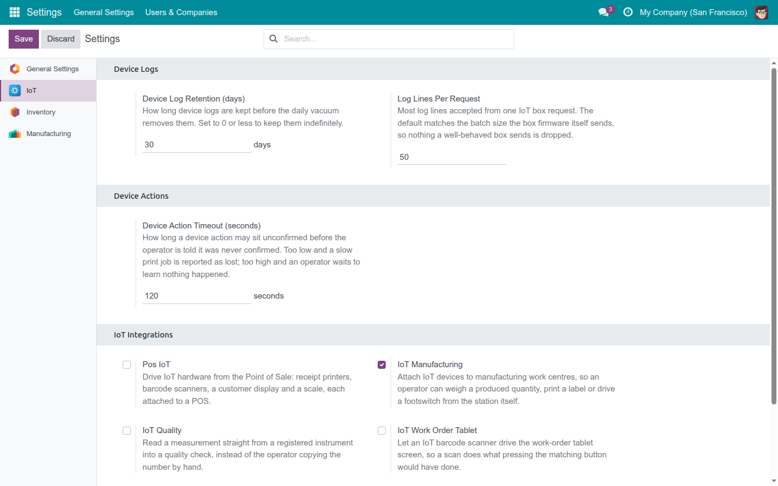Click the Settings app title in navbar

click(44, 12)
